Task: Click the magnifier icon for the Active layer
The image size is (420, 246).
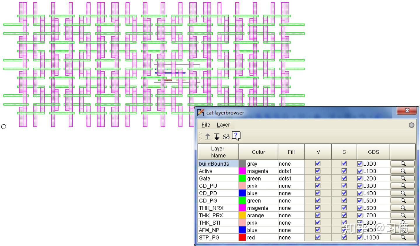Action: coord(402,171)
